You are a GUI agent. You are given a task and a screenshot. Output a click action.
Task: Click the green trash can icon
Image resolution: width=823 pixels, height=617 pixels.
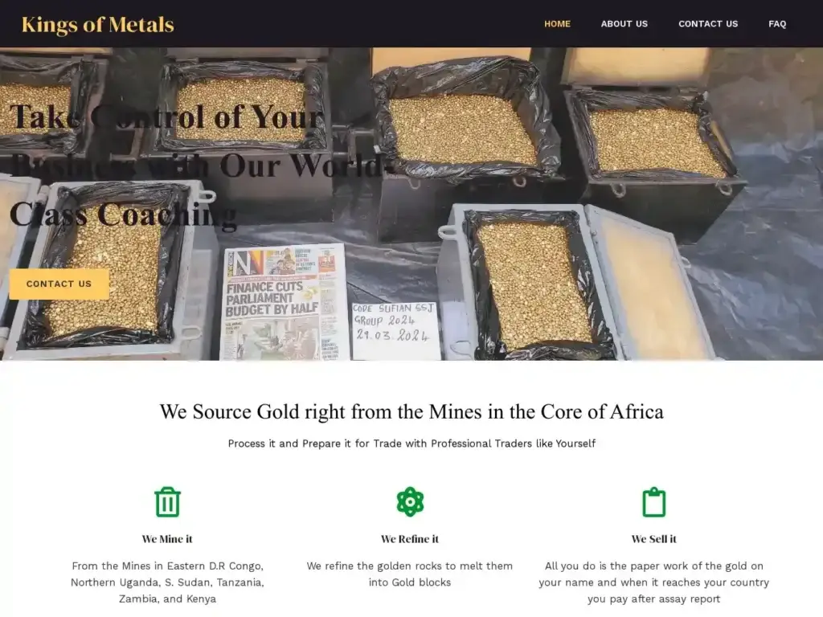[x=167, y=502]
